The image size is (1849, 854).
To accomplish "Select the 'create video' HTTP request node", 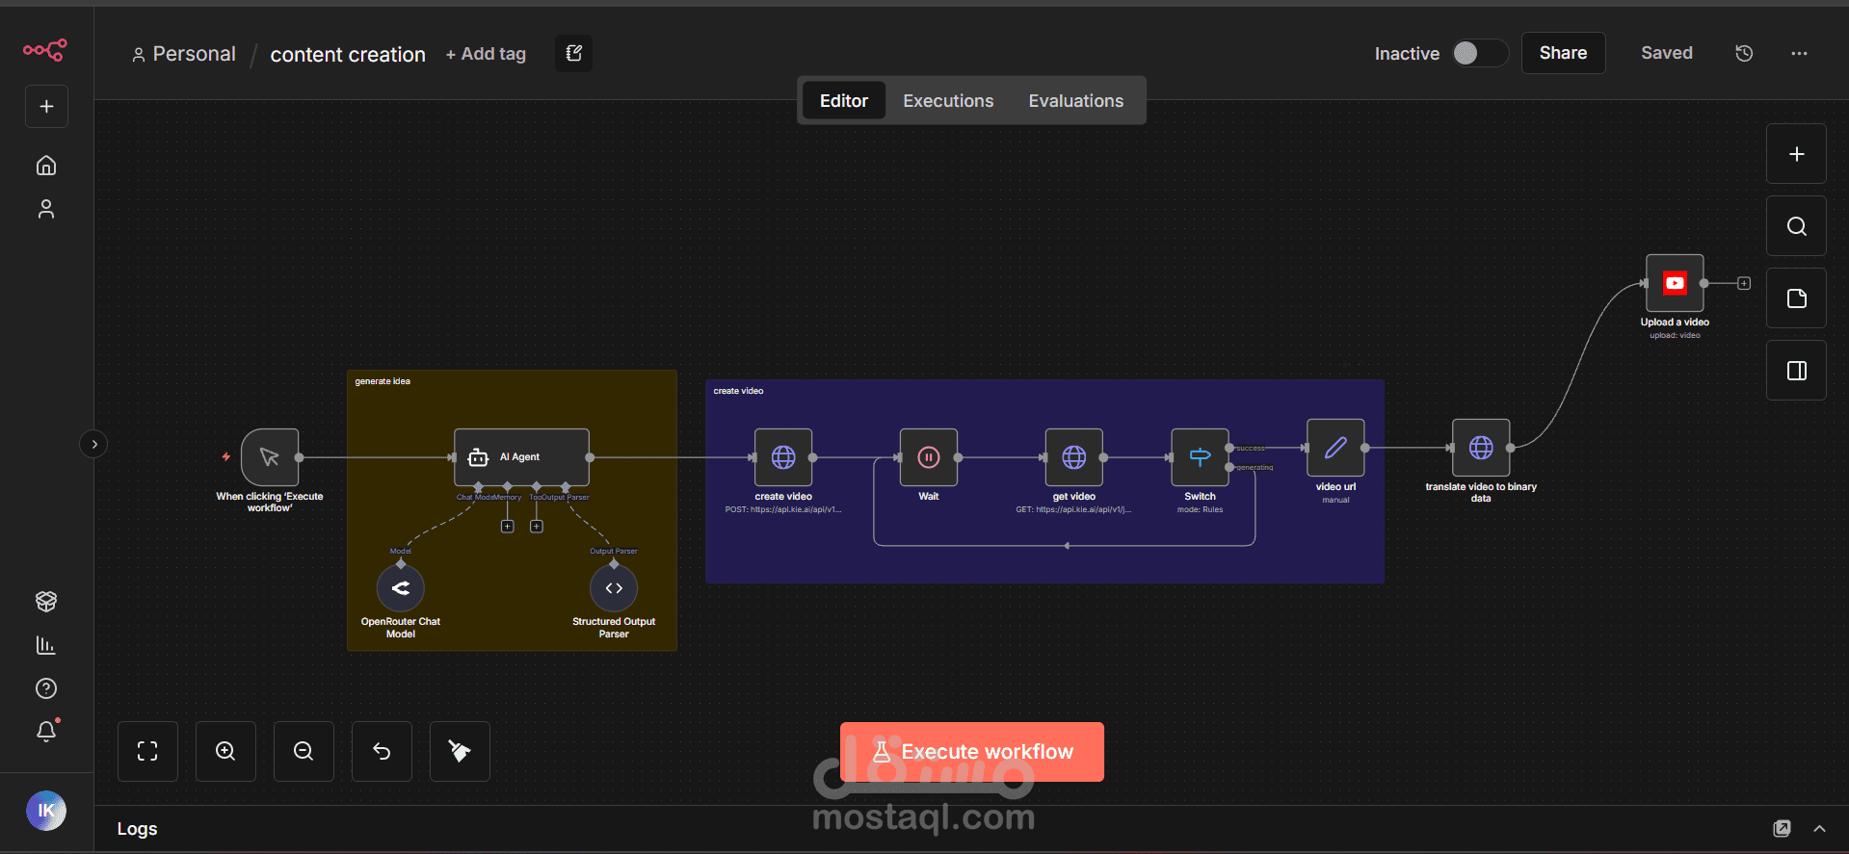I will coord(783,457).
